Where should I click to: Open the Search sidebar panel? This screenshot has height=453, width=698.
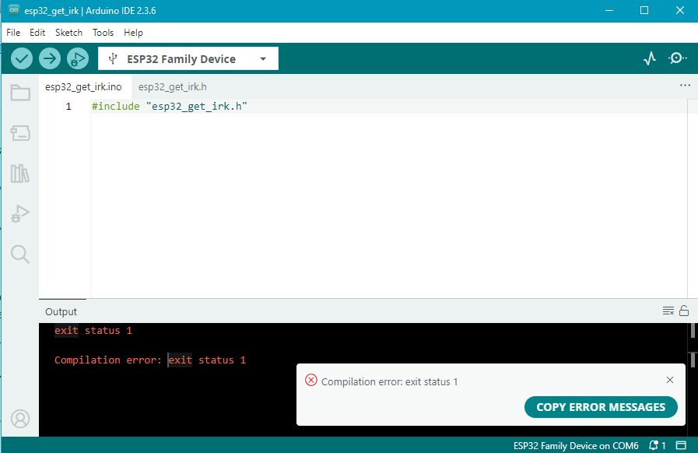coord(20,254)
